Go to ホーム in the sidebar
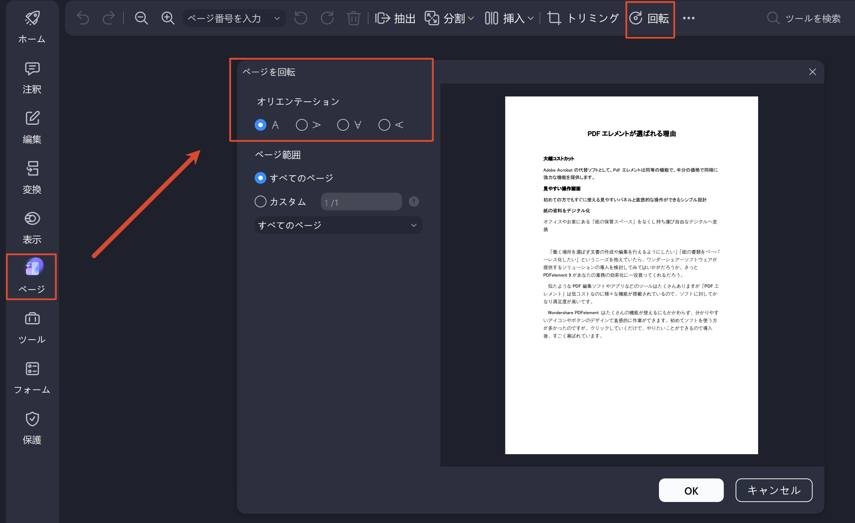Screen dimensions: 855x523 pos(32,28)
